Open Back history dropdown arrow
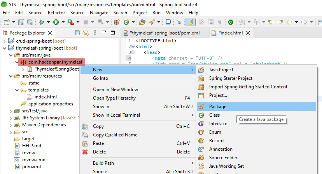The width and height of the screenshot is (322, 174). pyautogui.click(x=297, y=22)
